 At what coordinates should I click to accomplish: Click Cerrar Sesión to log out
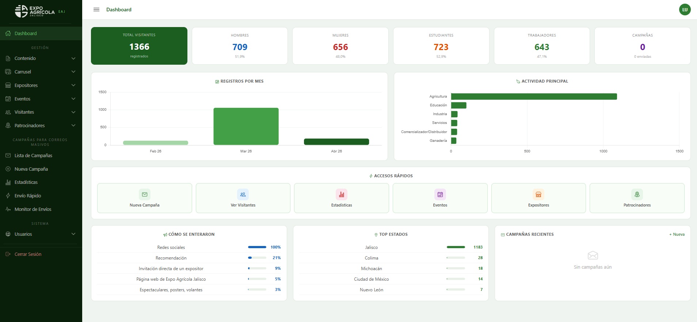(28, 254)
